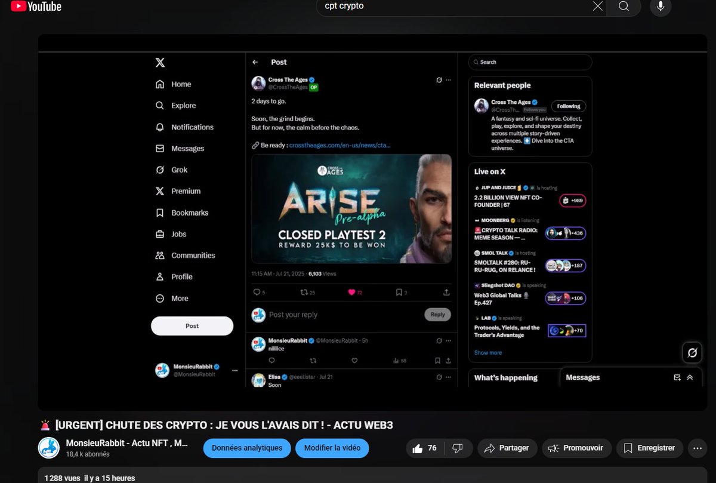This screenshot has height=483, width=716.
Task: Open the tweet's ellipsis more options
Action: coord(448,80)
